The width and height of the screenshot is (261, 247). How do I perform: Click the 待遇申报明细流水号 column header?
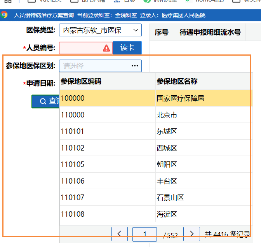[x=210, y=32]
